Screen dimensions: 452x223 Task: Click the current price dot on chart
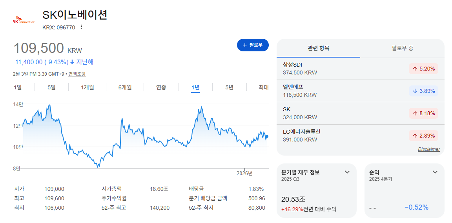click(267, 136)
